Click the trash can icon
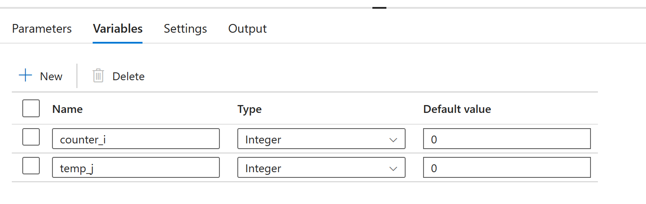 98,76
